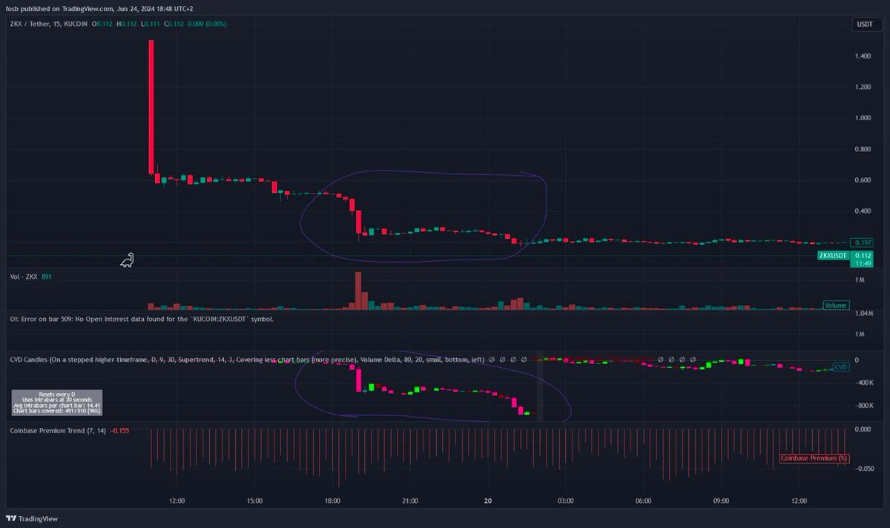The width and height of the screenshot is (890, 528).
Task: Click the gray CVD resets info box
Action: click(x=57, y=400)
